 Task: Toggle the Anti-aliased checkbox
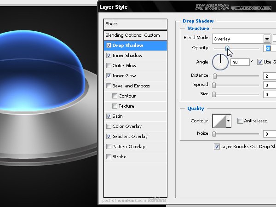(240, 121)
